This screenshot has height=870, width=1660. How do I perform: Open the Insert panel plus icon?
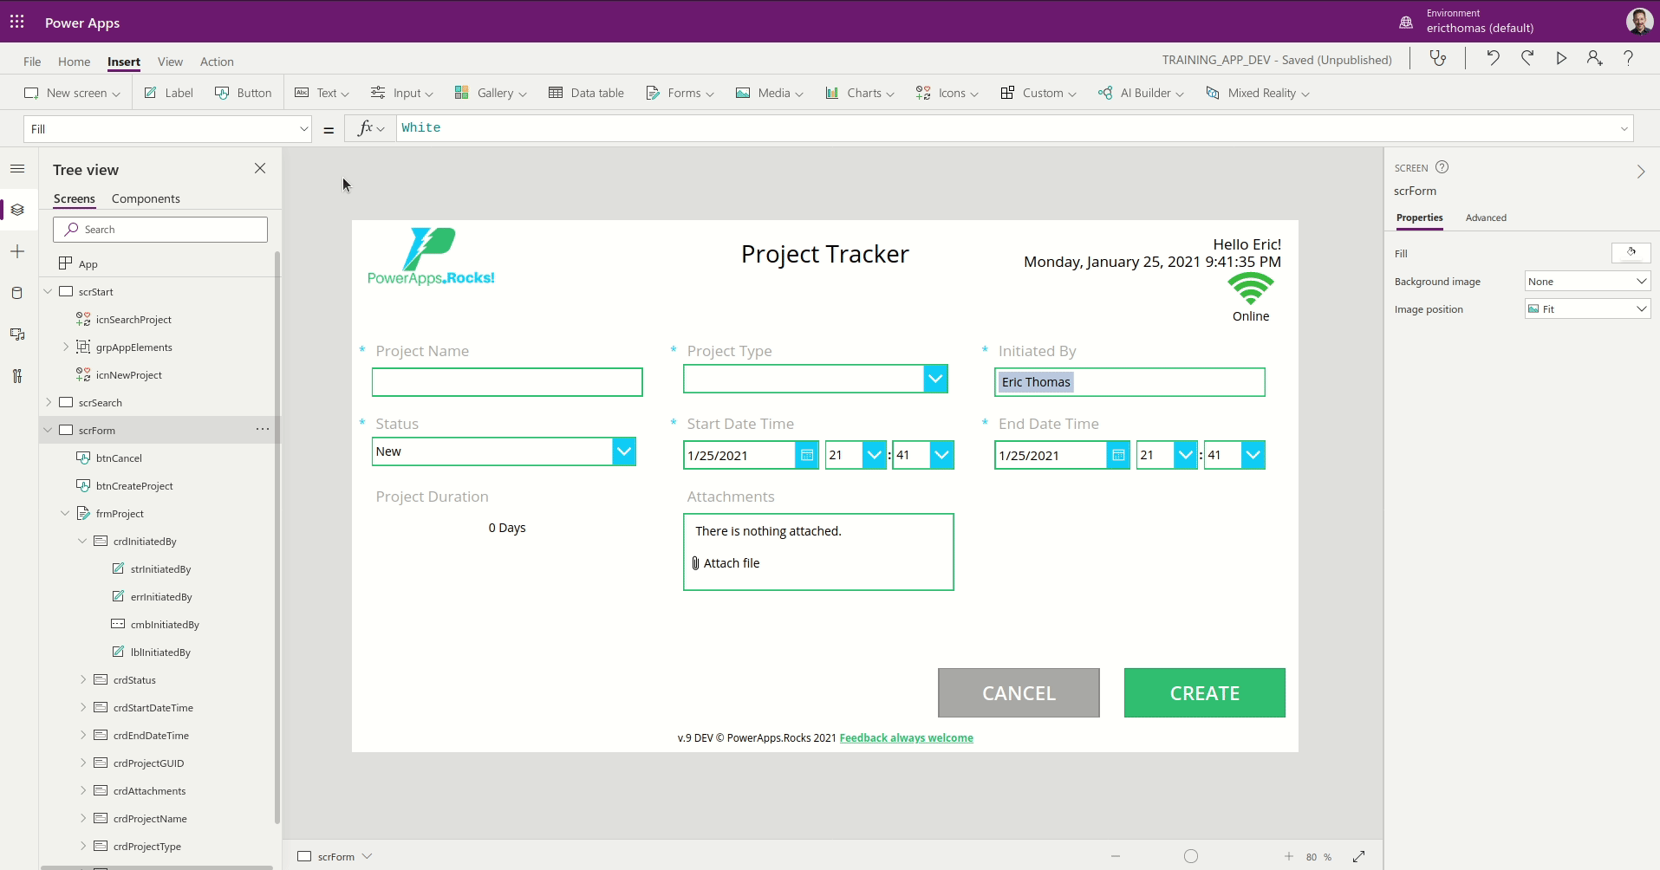[17, 251]
